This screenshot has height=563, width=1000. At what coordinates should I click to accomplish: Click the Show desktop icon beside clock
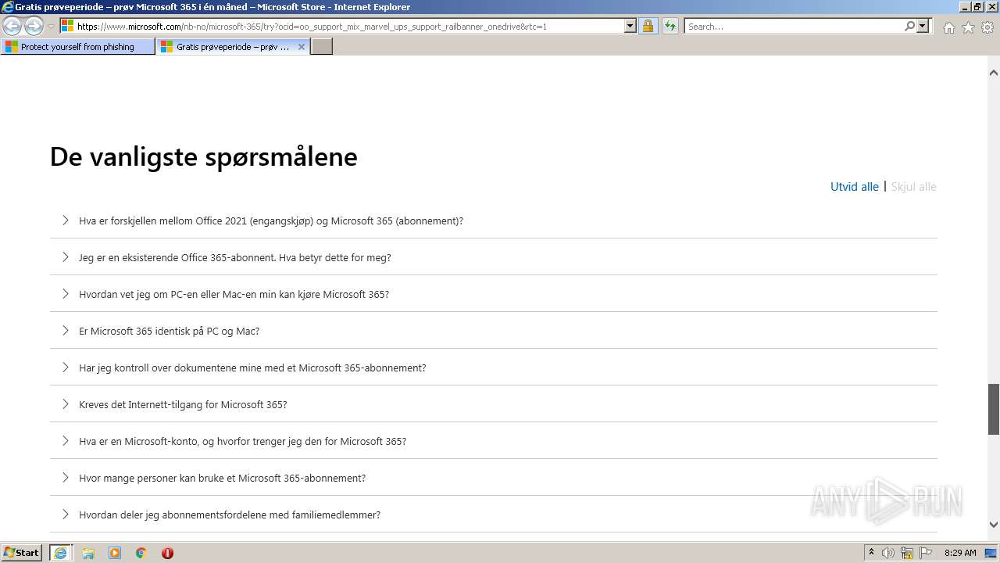pyautogui.click(x=991, y=553)
